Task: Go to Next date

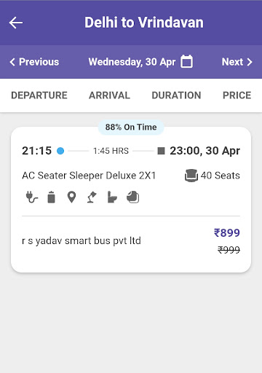Action: (237, 62)
